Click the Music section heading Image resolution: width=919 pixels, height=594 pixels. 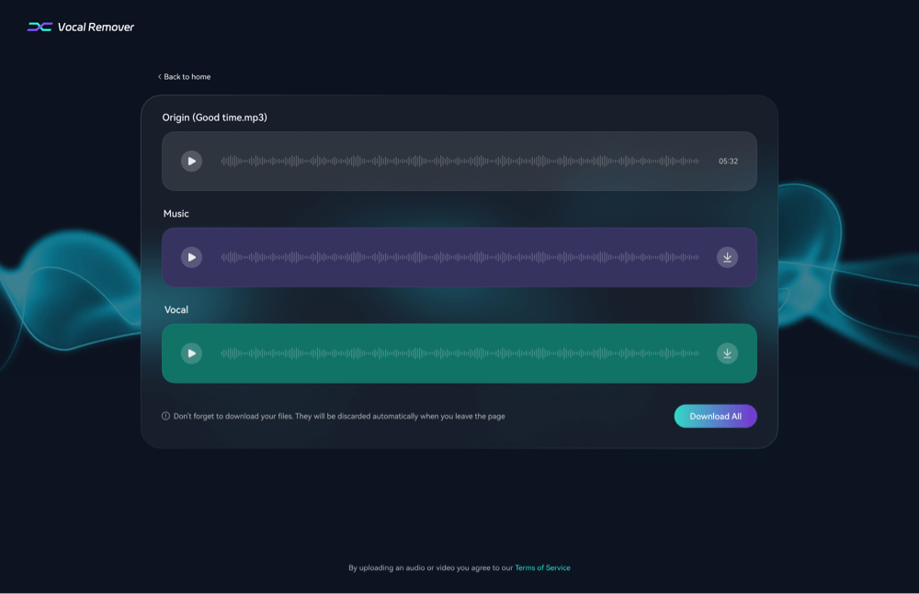tap(176, 213)
